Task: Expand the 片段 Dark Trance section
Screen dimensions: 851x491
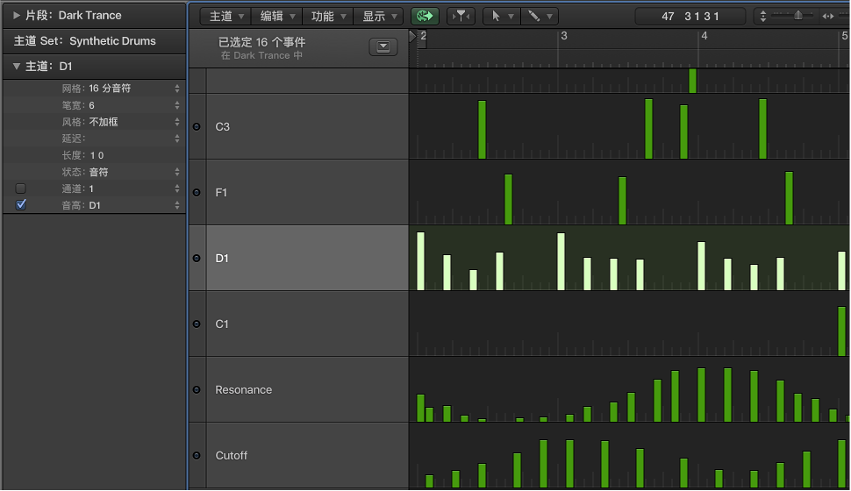Action: pyautogui.click(x=17, y=15)
